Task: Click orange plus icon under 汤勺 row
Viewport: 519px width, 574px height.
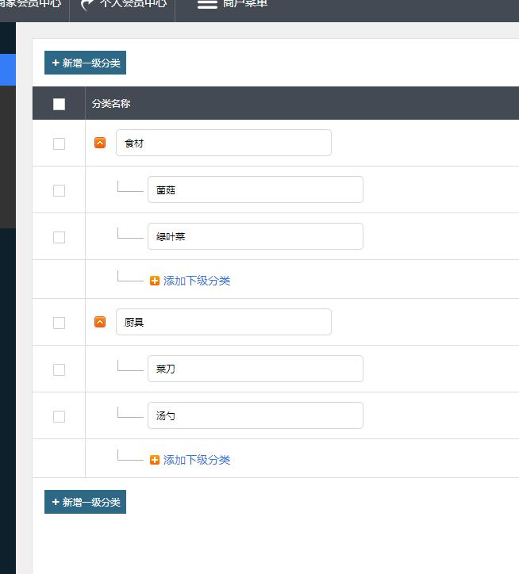Action: 155,460
